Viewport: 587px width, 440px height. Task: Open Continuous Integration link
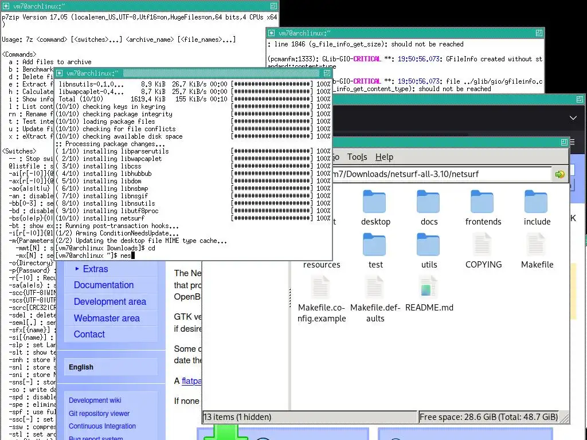102,426
